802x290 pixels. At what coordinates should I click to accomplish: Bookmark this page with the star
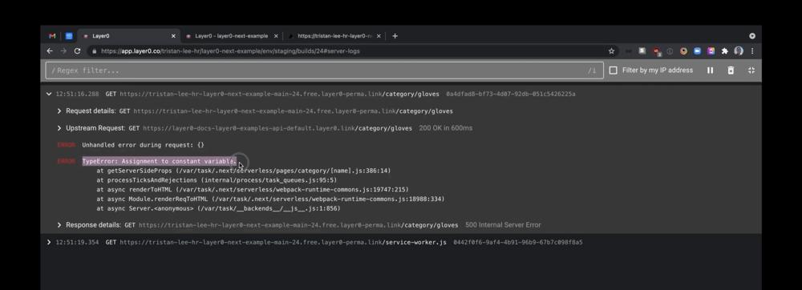pos(611,51)
